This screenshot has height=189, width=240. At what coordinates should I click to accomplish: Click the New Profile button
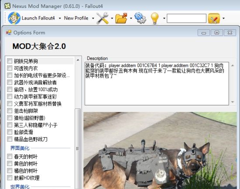(76, 18)
